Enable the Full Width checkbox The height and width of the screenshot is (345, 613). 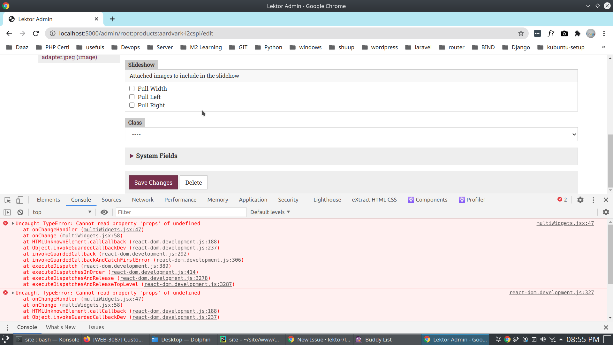[x=132, y=88]
